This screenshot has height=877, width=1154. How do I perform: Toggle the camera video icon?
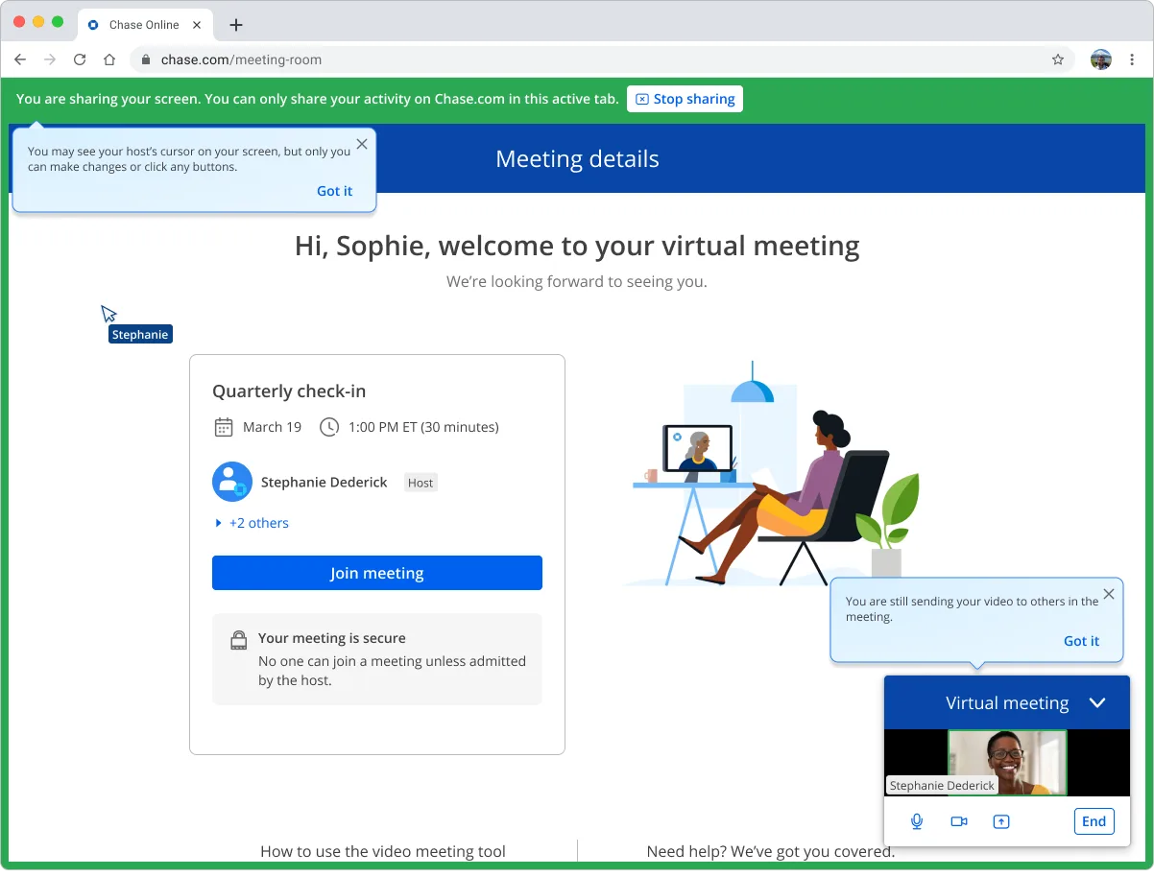coord(959,821)
